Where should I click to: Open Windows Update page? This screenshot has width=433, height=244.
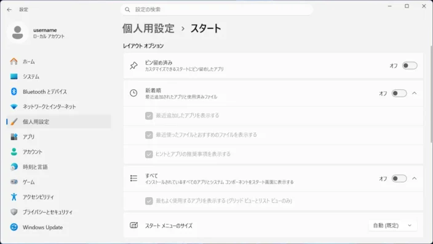[58, 227]
